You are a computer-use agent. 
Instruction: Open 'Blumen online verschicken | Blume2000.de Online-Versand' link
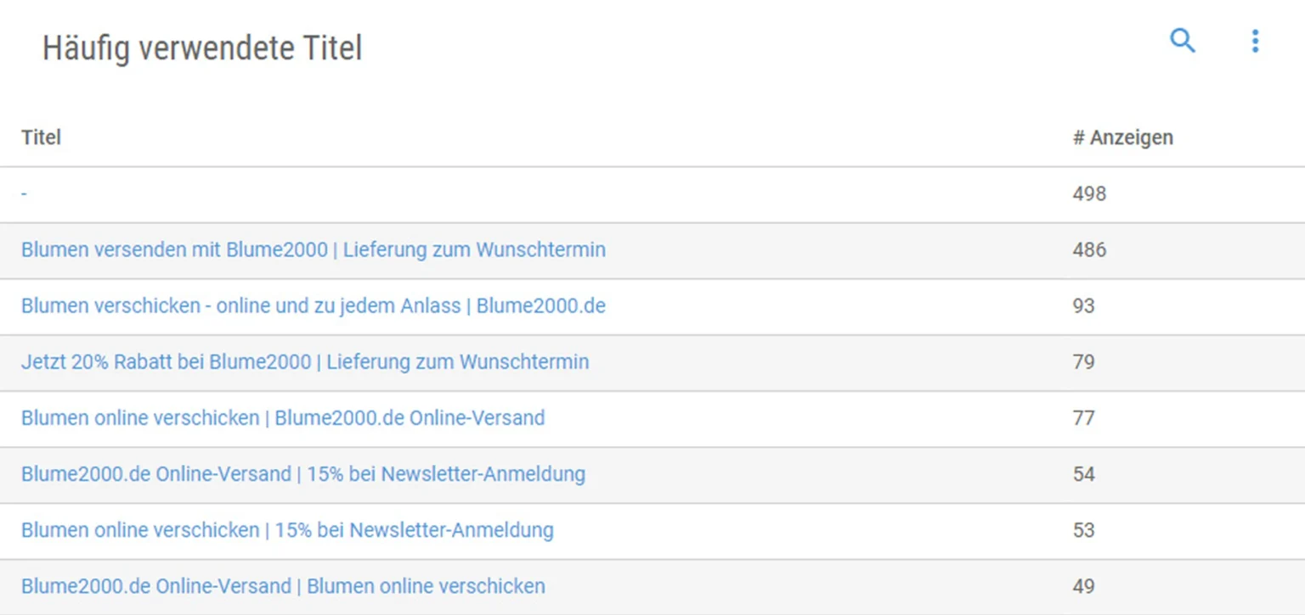[283, 417]
